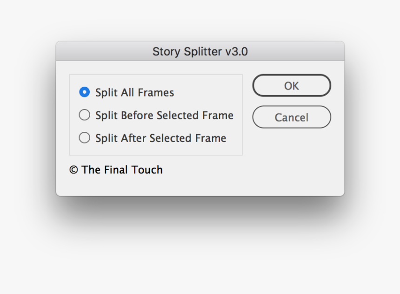Click the Split All Frames label text

click(x=134, y=92)
